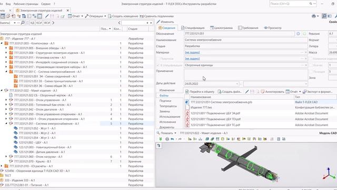This screenshot has width=337, height=190.
Task: Select 'Подключение ЦБУ Э4.pdf' file
Action: coord(215,113)
